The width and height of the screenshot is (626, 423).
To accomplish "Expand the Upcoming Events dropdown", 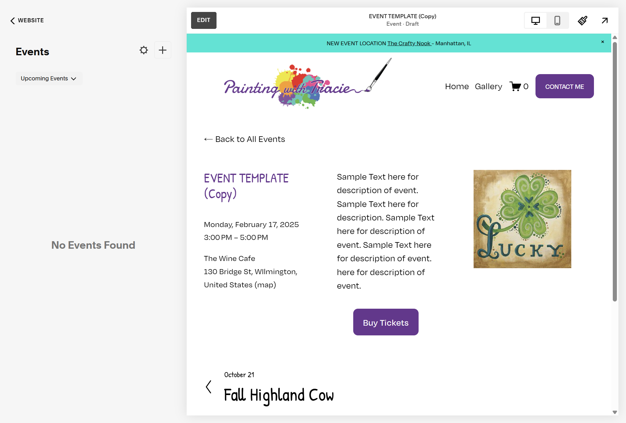I will pyautogui.click(x=49, y=79).
